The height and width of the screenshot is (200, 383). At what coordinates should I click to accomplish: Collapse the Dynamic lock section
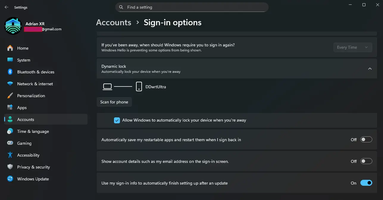pos(370,69)
